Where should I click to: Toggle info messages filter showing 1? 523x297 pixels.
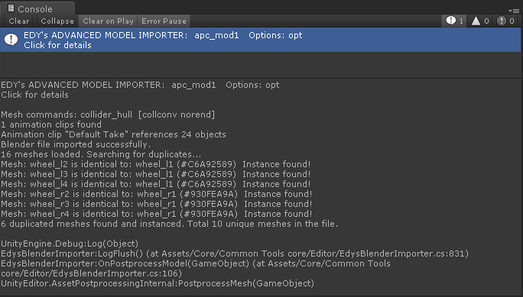tap(455, 21)
